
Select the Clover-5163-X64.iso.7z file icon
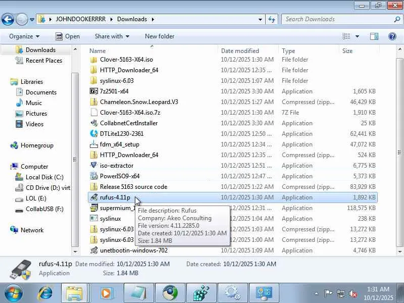(x=94, y=112)
